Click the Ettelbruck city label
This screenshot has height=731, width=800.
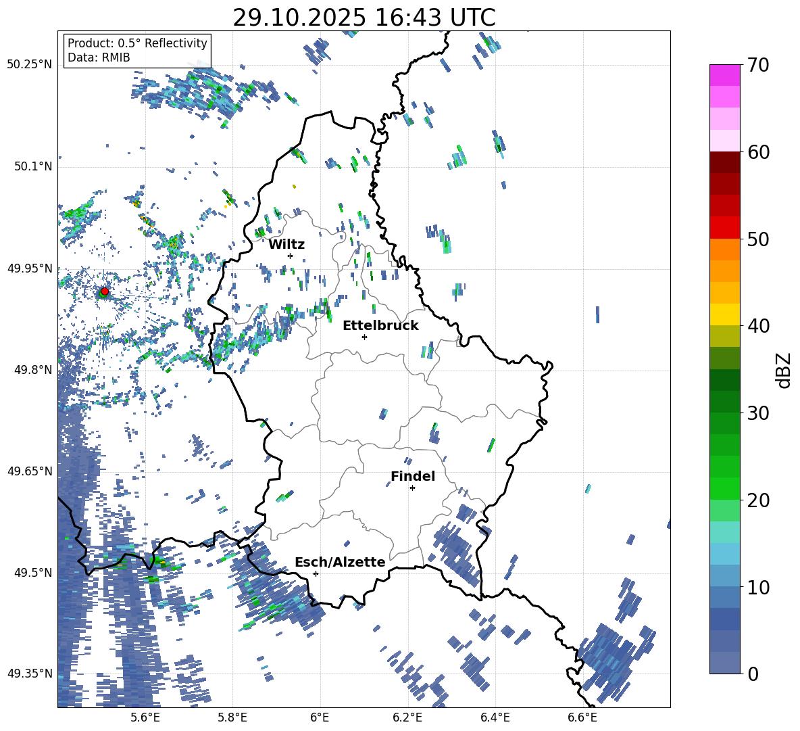380,326
